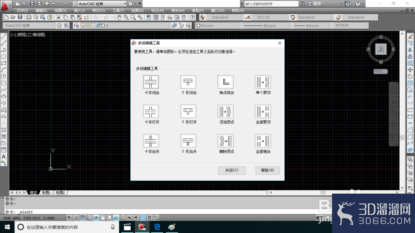Click the viewport [-] control label
This screenshot has width=415, height=233.
click(13, 35)
